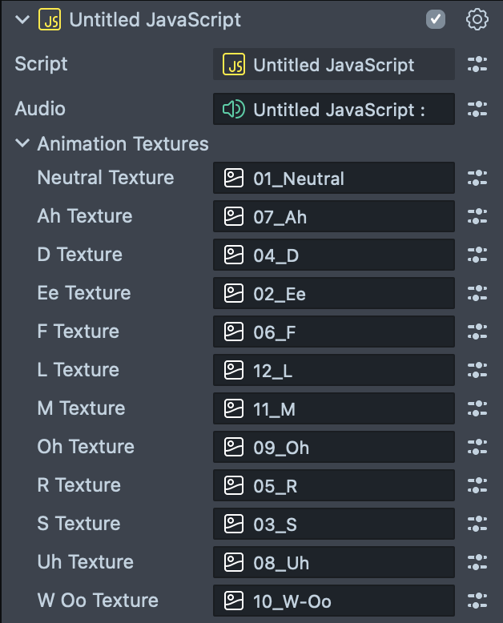Open options for Ah Texture row

[477, 216]
